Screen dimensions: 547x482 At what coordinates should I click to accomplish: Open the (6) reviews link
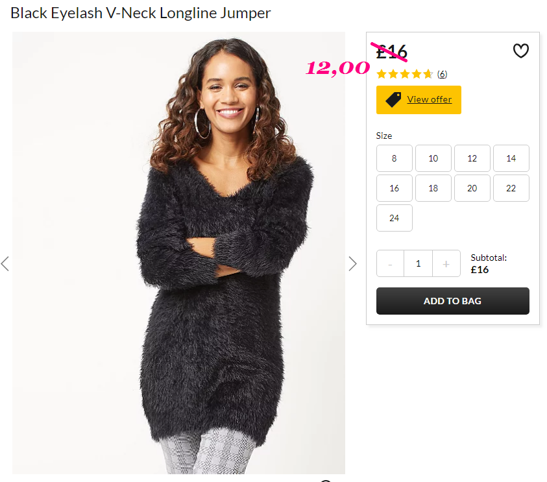(442, 74)
